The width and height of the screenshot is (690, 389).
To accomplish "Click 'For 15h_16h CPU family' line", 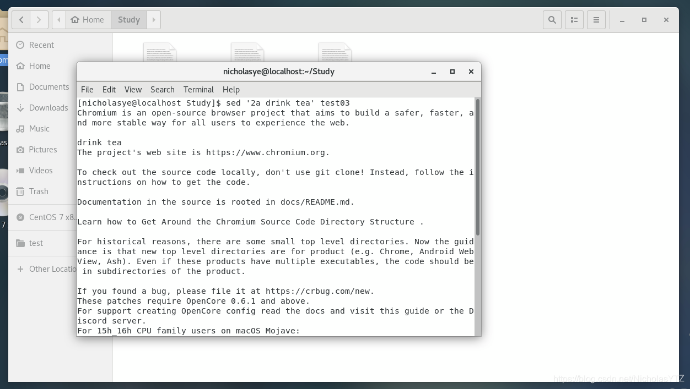I will 188,331.
